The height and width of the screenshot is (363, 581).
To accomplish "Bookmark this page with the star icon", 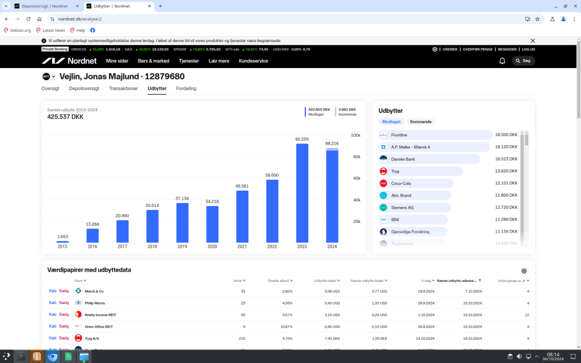I will 537,19.
